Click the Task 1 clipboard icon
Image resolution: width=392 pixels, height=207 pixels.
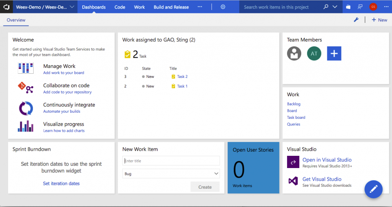173,86
